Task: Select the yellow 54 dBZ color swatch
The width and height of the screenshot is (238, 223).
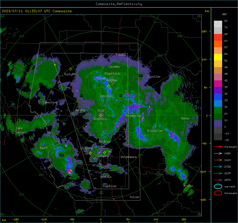Action: pos(218,57)
